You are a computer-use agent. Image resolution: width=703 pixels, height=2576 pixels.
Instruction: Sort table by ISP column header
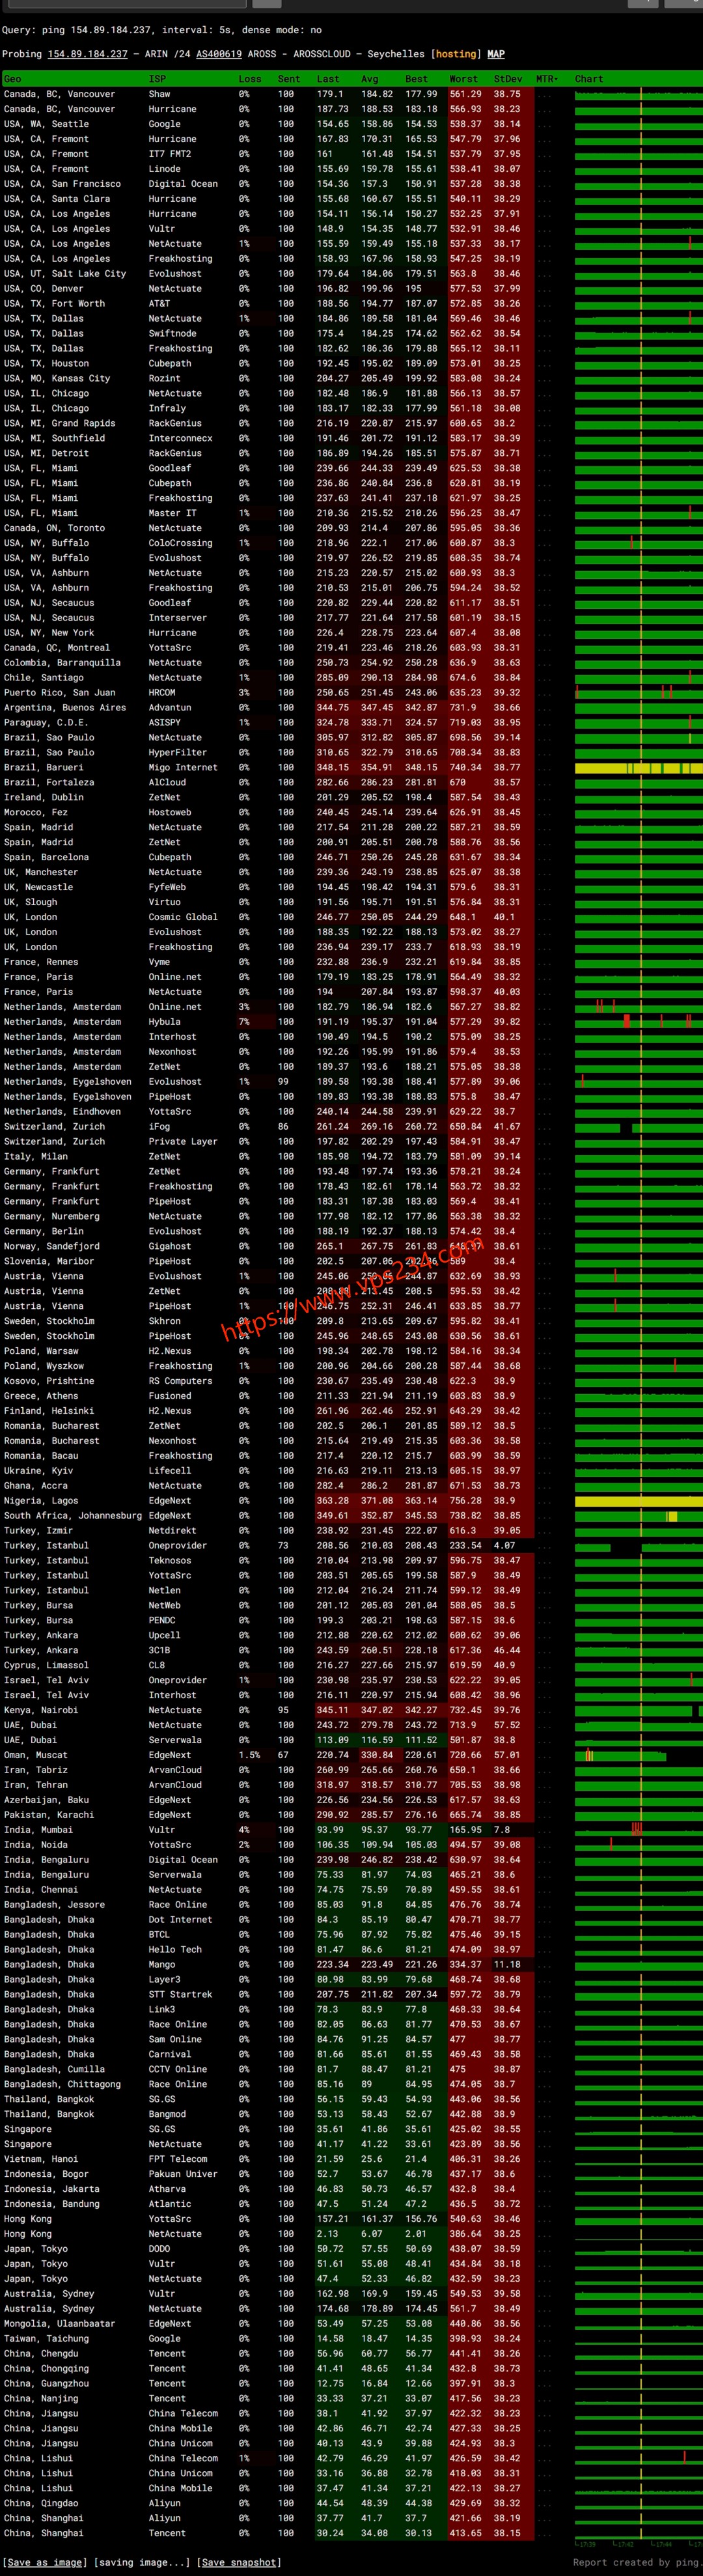tap(157, 79)
